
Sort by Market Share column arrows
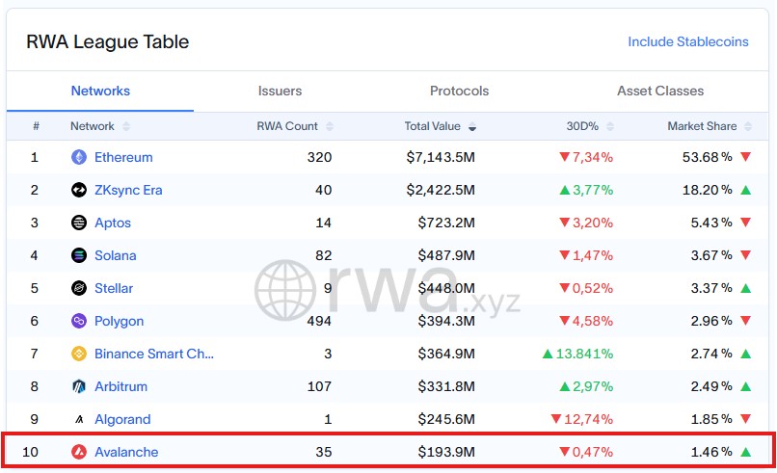point(748,126)
